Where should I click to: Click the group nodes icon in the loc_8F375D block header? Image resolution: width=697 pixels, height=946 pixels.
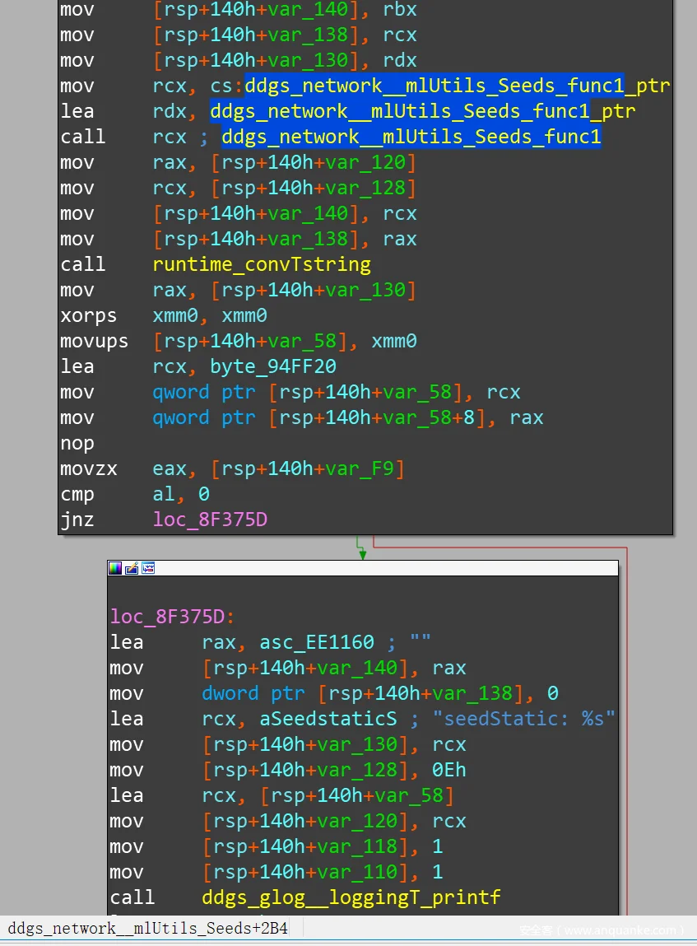pos(148,568)
